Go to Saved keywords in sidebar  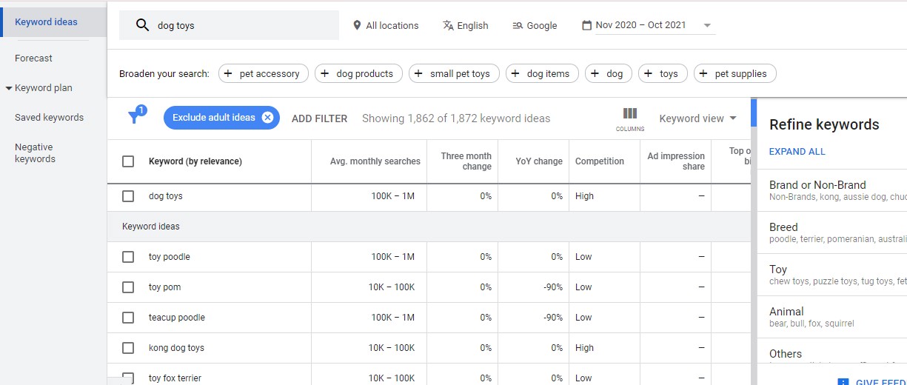click(x=49, y=118)
